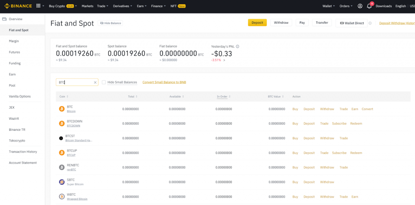Viewport: 415px width, 205px height.
Task: Expand the Buy Crypto EUR dropdown
Action: pos(63,6)
